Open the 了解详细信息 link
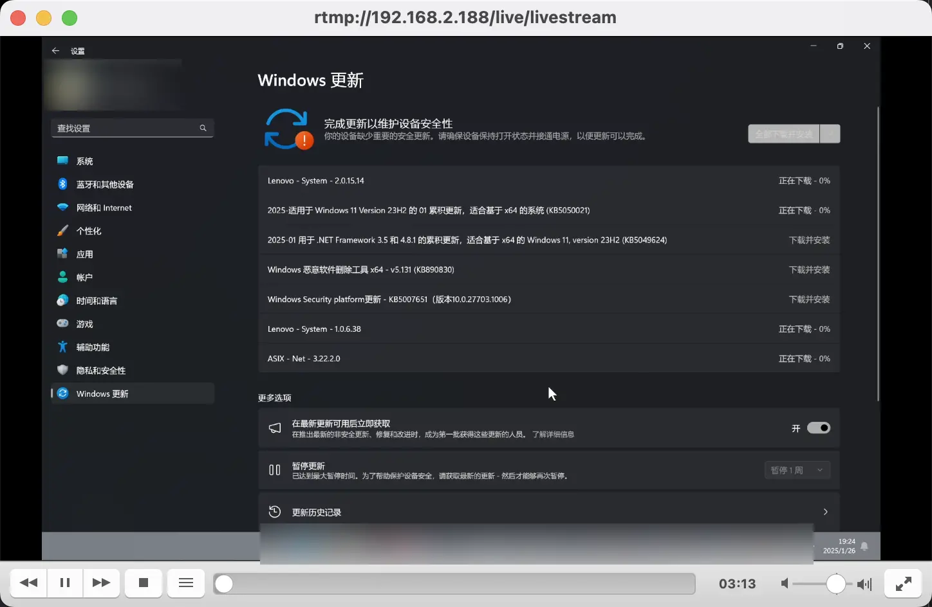 click(x=553, y=435)
